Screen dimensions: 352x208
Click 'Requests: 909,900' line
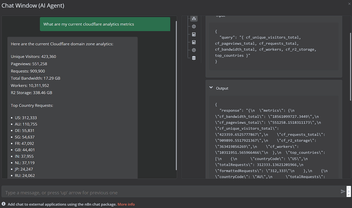[28, 71]
